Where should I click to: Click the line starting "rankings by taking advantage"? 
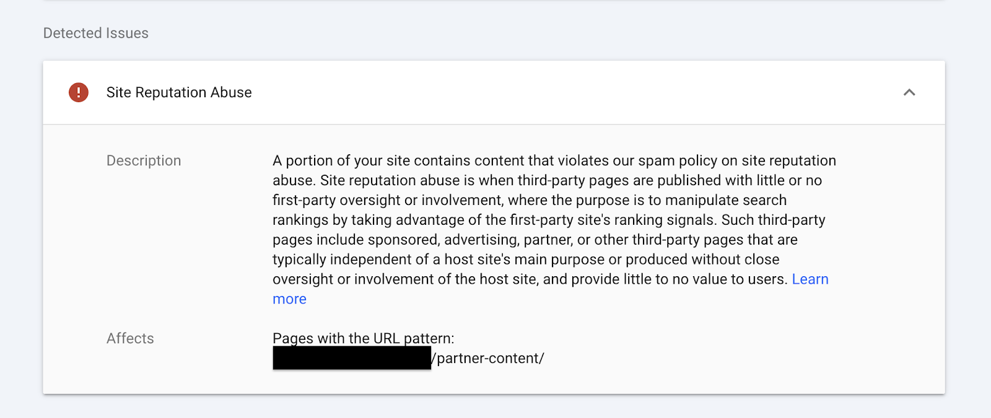[x=549, y=220]
